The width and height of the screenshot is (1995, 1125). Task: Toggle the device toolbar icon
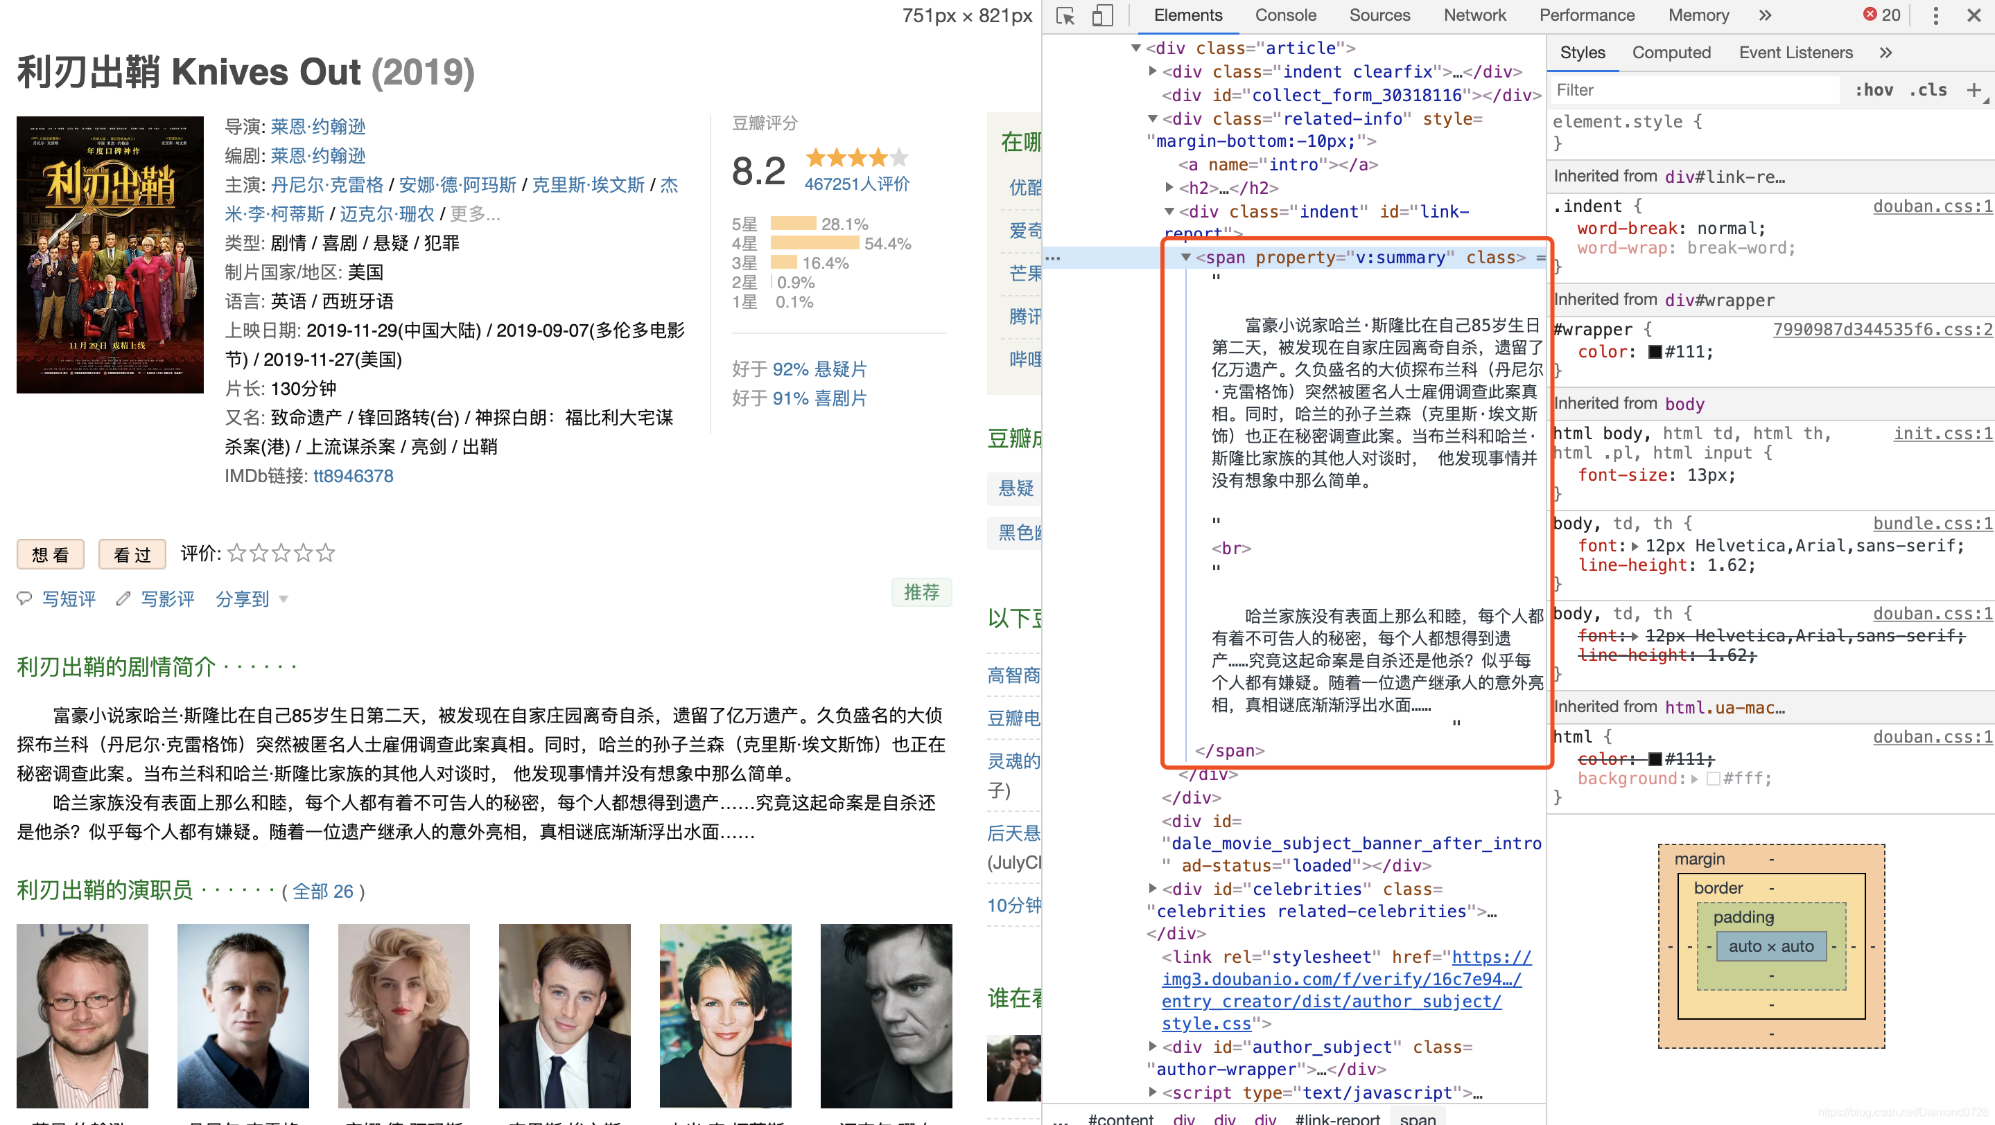point(1102,16)
